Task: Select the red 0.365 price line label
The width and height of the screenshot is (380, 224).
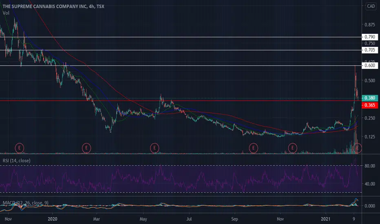Action: (369, 105)
